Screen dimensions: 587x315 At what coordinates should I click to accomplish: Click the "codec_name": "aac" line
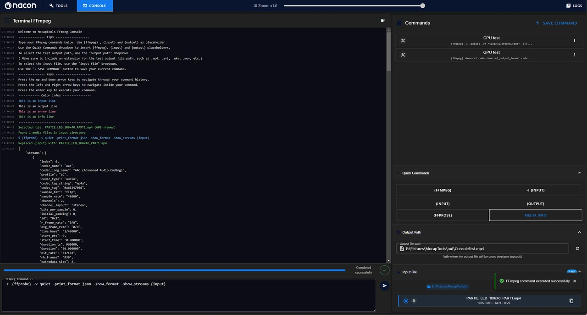coord(57,166)
